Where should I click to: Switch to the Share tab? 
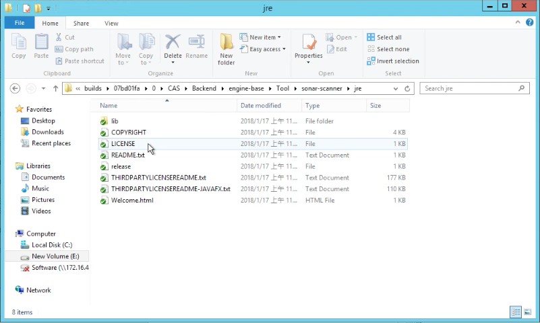(82, 23)
